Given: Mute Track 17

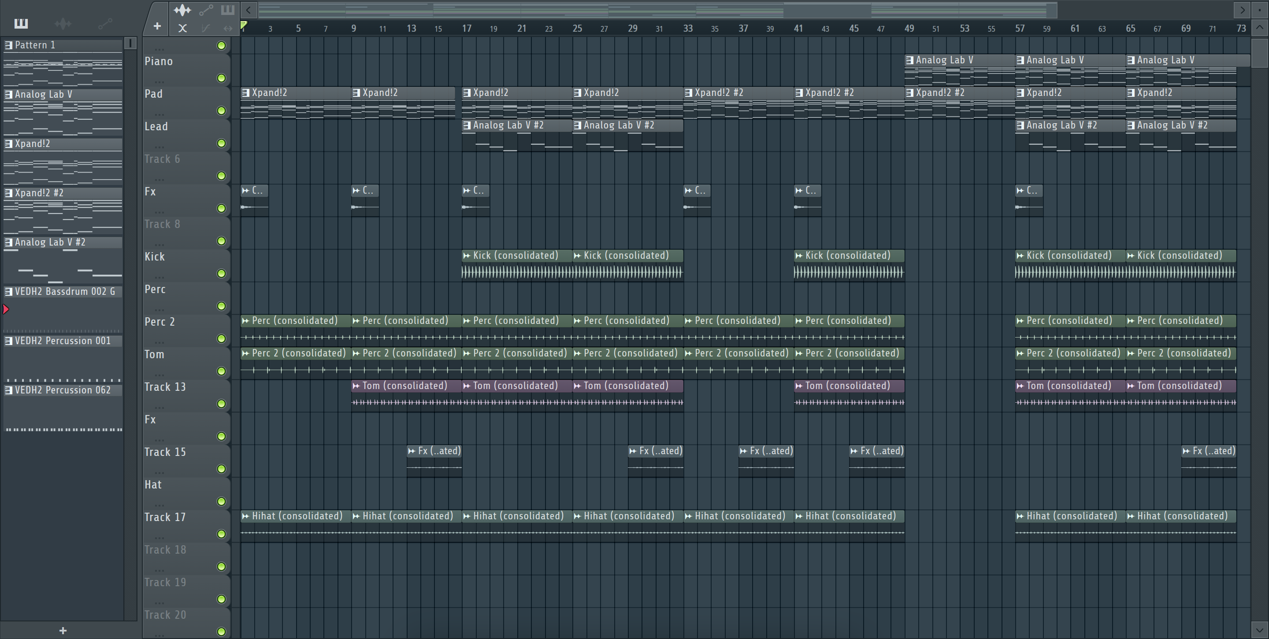Looking at the screenshot, I should tap(221, 534).
